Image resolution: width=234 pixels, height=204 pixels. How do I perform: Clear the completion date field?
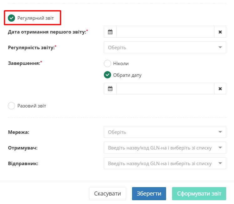tap(220, 89)
